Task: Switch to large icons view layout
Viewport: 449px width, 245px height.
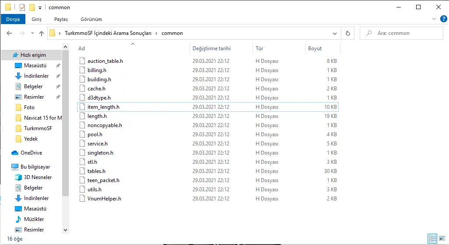Action: 441,238
